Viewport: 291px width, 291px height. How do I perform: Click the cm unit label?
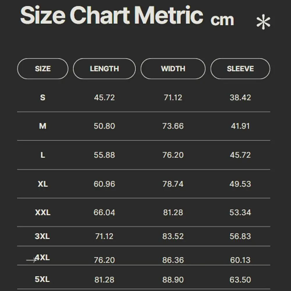(222, 20)
